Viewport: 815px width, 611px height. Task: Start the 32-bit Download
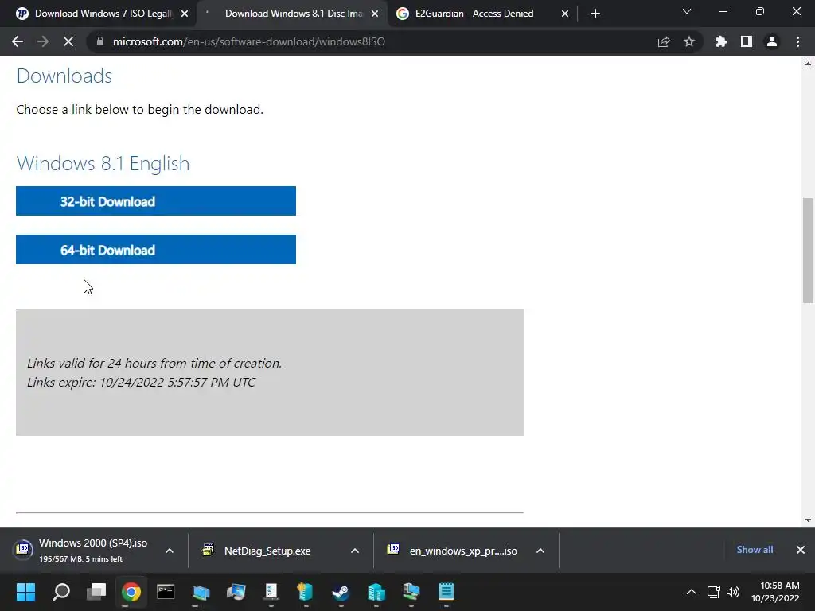pyautogui.click(x=156, y=201)
